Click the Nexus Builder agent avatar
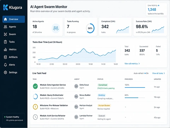 (x=76, y=96)
